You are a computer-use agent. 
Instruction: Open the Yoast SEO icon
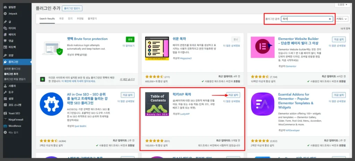pyautogui.click(x=6, y=113)
